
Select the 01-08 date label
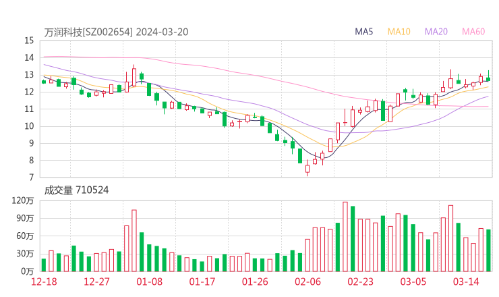[x=149, y=281]
